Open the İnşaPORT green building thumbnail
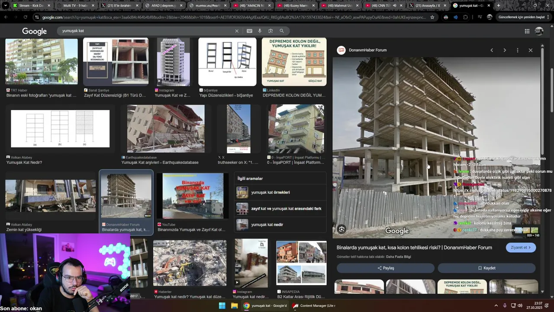 296,129
